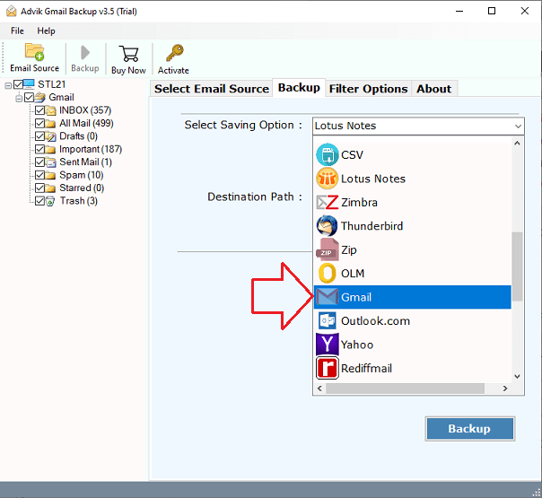Screen dimensions: 542x498
Task: Switch to the Backup tab
Action: tap(299, 87)
